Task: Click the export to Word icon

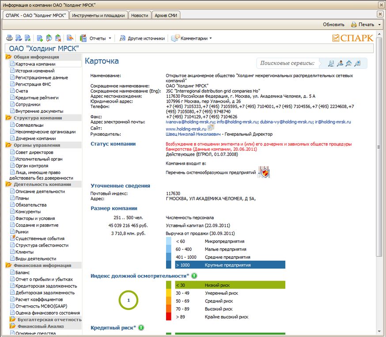Action: coord(18,38)
